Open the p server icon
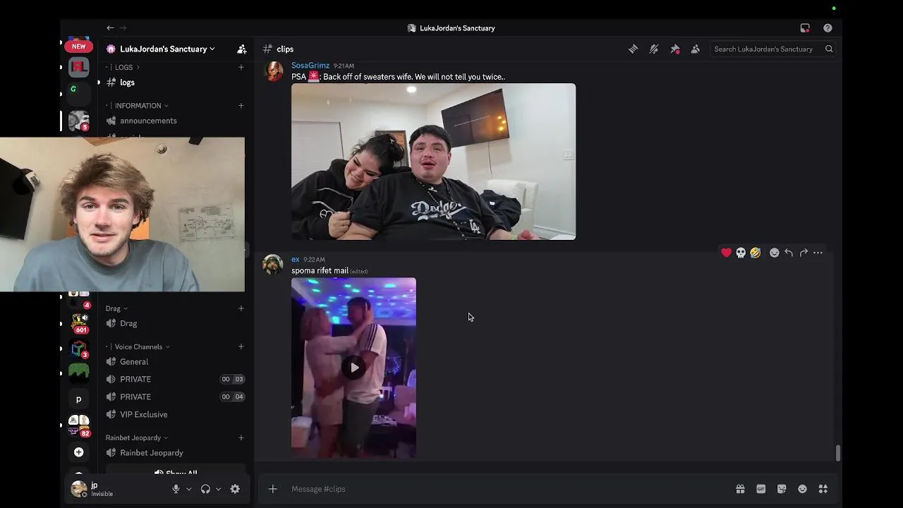903x508 pixels. 79,399
